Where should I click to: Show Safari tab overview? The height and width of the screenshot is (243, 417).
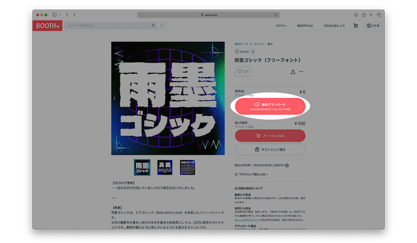(379, 15)
